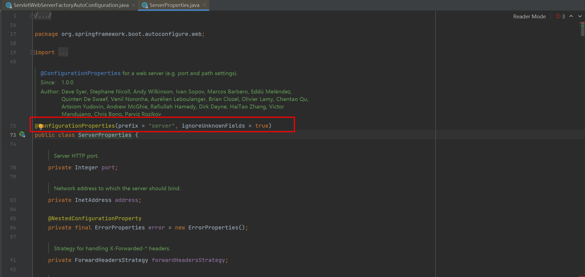The width and height of the screenshot is (585, 277).
Task: Select the ServerProperties.java tab
Action: pyautogui.click(x=174, y=5)
